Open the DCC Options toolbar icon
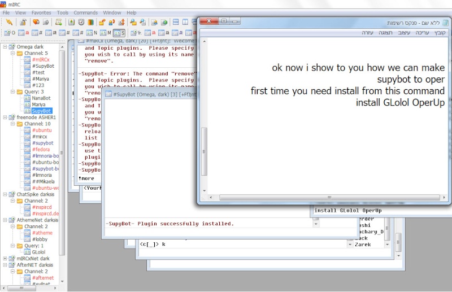Image resolution: width=452 pixels, height=292 pixels. 121,22
